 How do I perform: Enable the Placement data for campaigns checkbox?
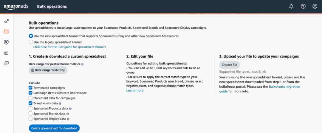30,98
